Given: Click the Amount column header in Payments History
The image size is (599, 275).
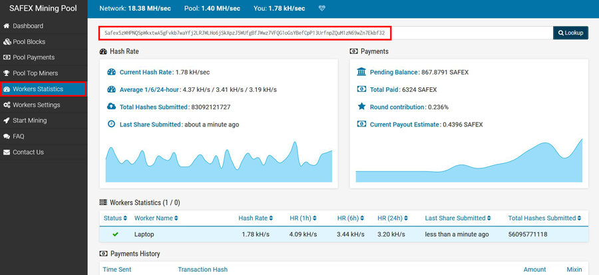Looking at the screenshot, I should pyautogui.click(x=534, y=269).
